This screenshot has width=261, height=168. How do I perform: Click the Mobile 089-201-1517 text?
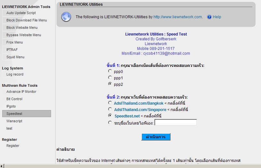(156, 49)
